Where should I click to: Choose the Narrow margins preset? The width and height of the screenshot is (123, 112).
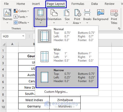coord(67,77)
